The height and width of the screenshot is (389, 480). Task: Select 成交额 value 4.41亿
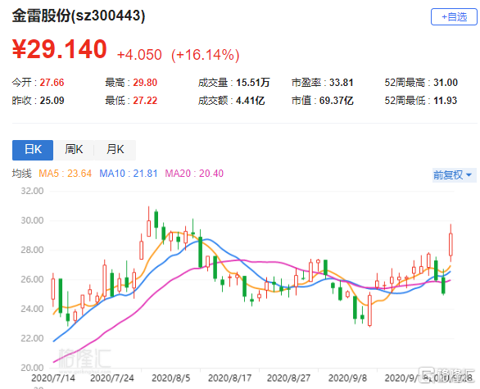point(251,101)
